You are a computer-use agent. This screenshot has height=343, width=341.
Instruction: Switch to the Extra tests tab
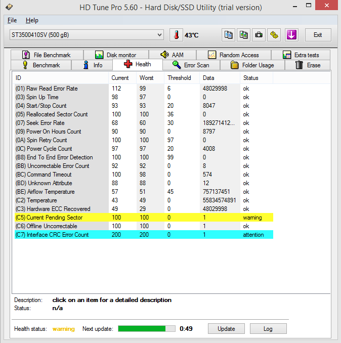pos(301,55)
